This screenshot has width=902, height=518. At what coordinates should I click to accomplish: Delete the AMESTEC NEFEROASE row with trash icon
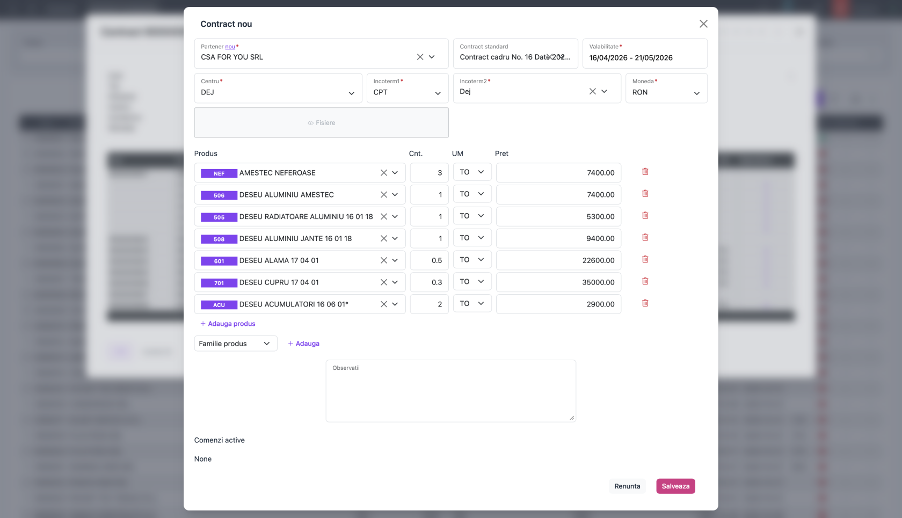coord(645,172)
